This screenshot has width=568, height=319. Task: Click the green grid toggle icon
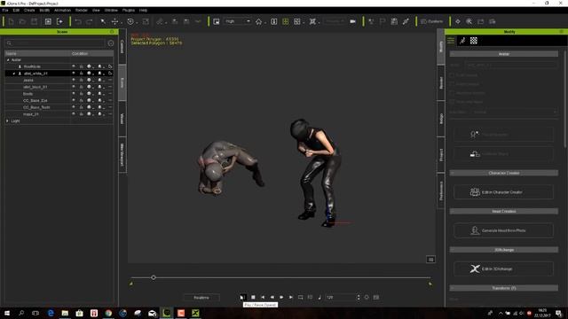286,21
